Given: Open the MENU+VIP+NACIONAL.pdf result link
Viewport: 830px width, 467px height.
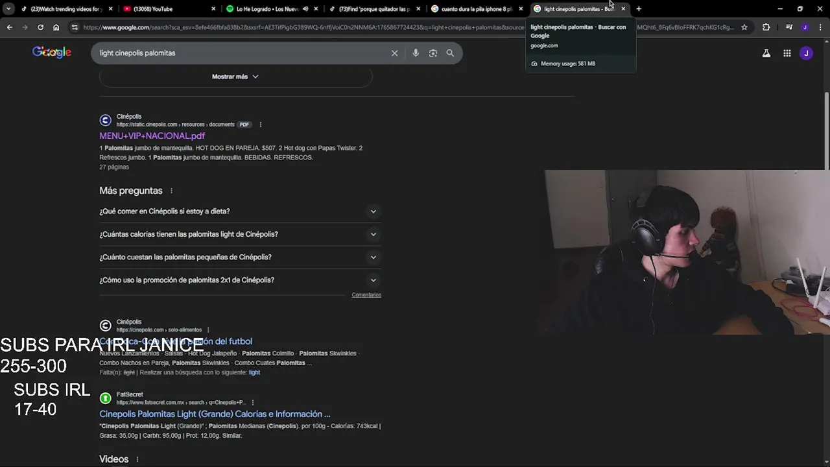Looking at the screenshot, I should (152, 136).
